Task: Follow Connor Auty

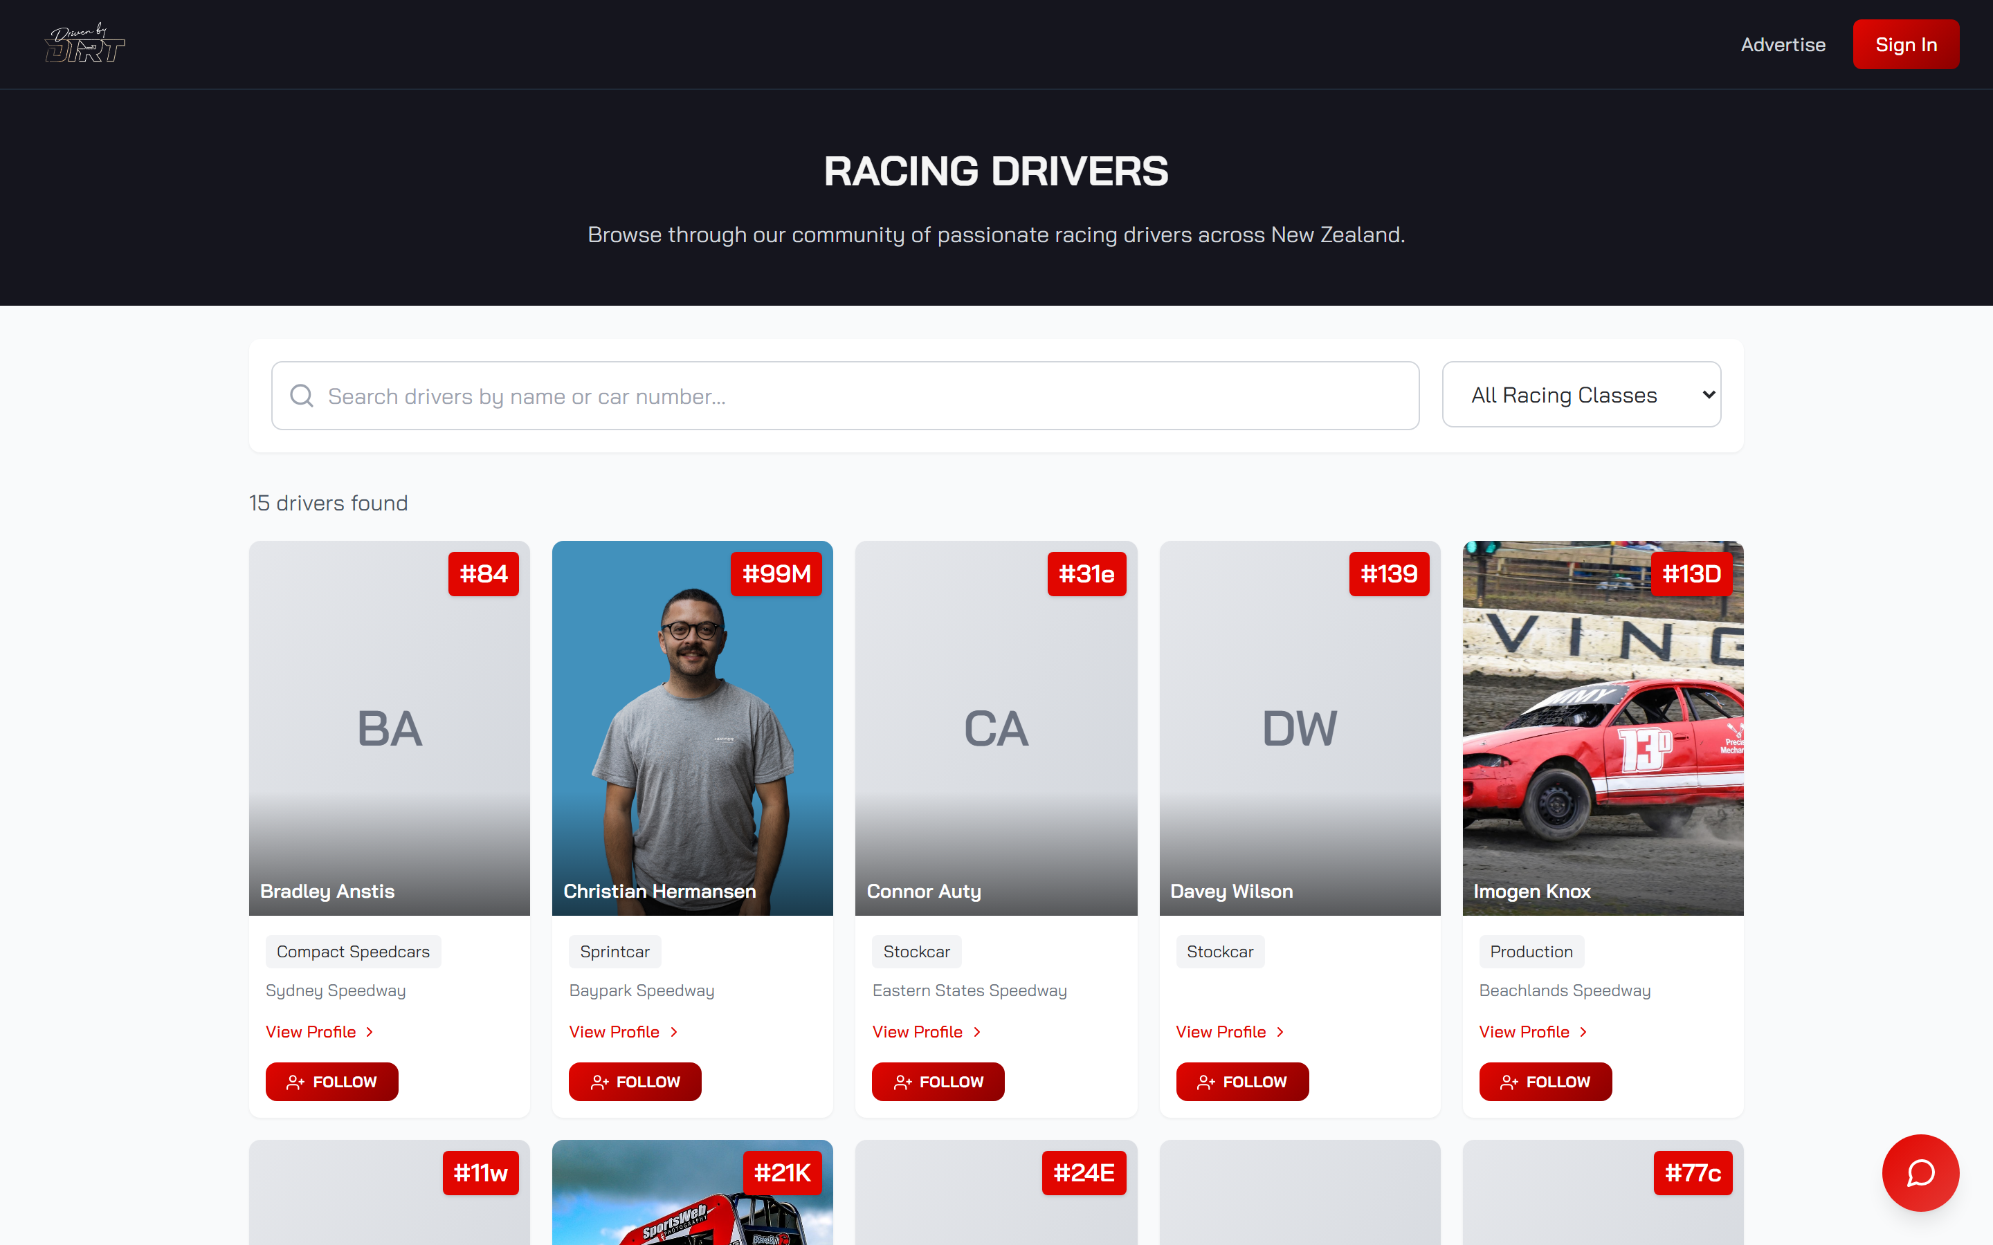Action: (x=938, y=1081)
